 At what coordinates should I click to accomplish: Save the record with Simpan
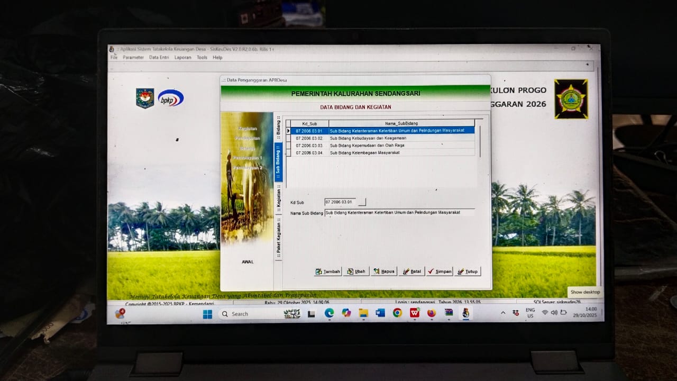coord(440,271)
